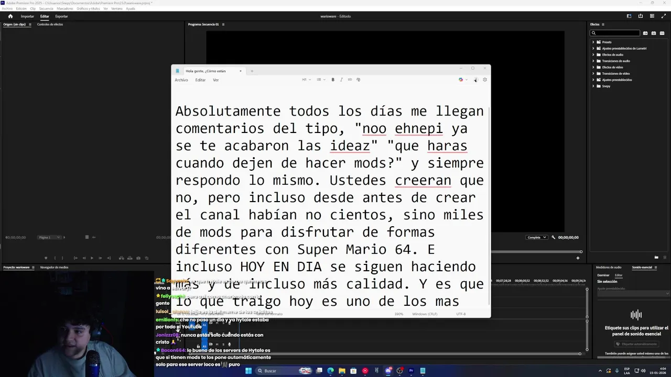Viewport: 671px width, 377px height.
Task: Click Windows (CRLF) in Notepad status bar
Action: pos(425,314)
